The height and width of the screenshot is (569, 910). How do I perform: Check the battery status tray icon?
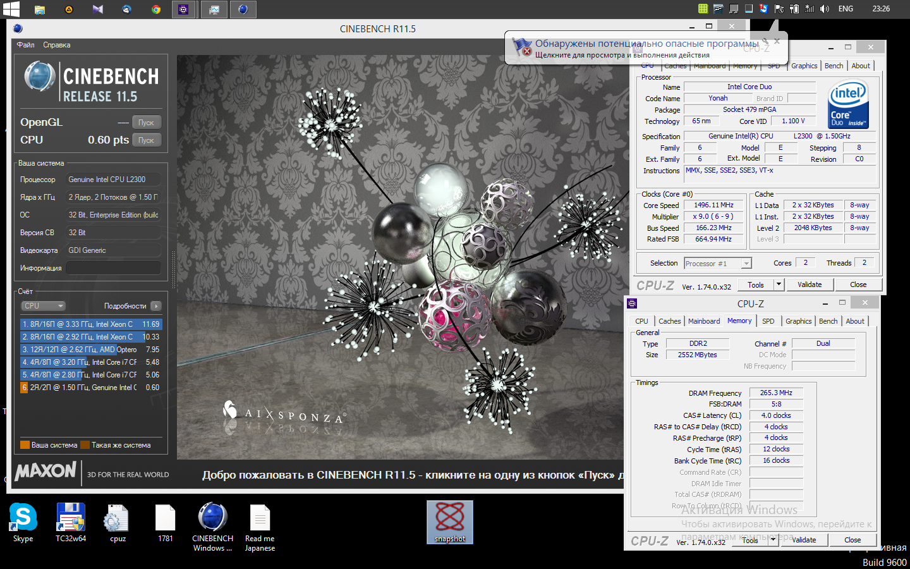pos(794,9)
